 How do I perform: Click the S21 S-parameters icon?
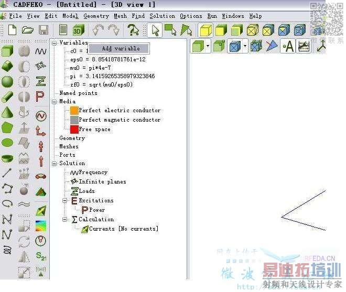pyautogui.click(x=41, y=256)
